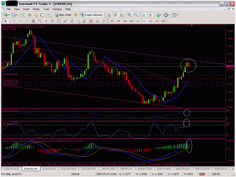
Task: Open the Window menu
Action: (57, 9)
